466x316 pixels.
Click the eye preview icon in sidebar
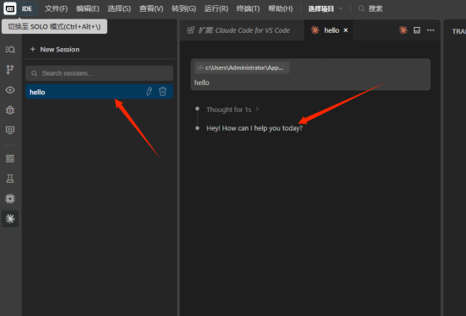[10, 90]
